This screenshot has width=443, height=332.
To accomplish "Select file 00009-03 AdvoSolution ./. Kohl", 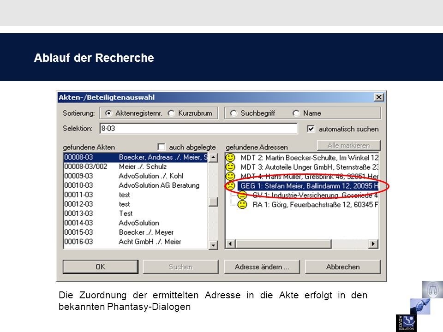I will click(x=136, y=176).
